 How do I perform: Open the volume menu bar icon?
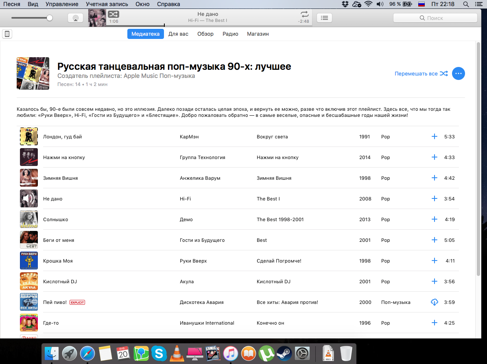coord(380,4)
